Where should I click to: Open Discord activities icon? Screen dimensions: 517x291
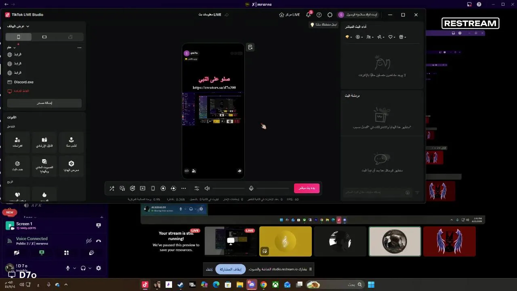[x=67, y=253]
